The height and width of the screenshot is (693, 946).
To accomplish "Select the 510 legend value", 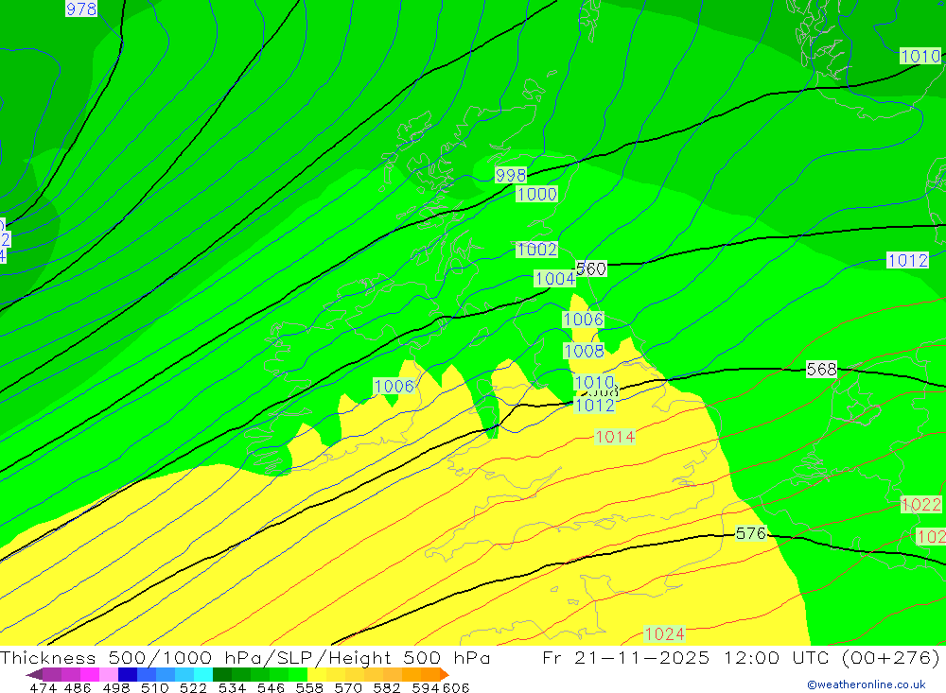I will click(x=155, y=687).
